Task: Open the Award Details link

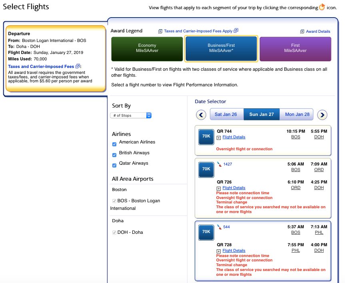Action: click(x=318, y=32)
